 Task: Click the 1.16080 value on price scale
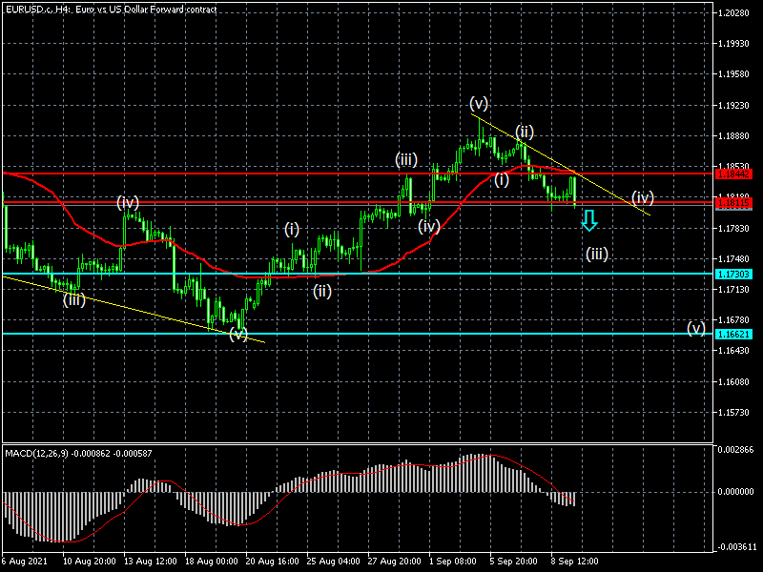point(736,382)
